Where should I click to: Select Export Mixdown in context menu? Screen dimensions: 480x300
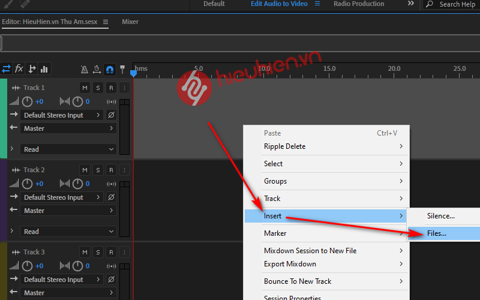point(290,264)
